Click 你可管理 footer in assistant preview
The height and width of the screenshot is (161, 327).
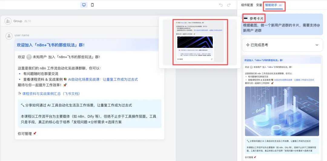[250, 157]
